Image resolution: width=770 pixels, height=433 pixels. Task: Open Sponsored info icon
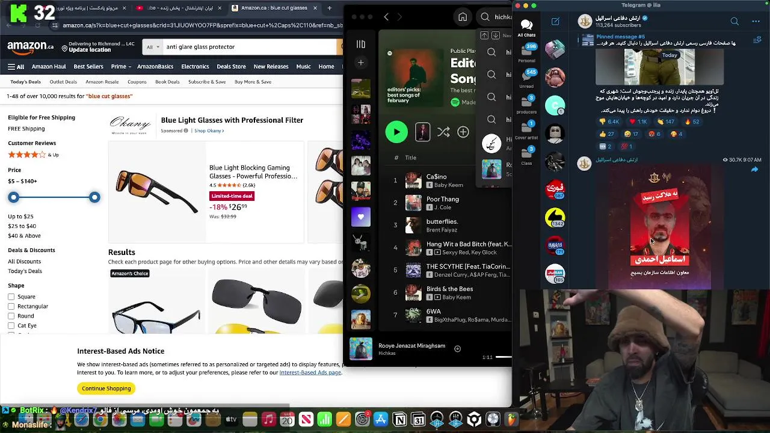[185, 131]
